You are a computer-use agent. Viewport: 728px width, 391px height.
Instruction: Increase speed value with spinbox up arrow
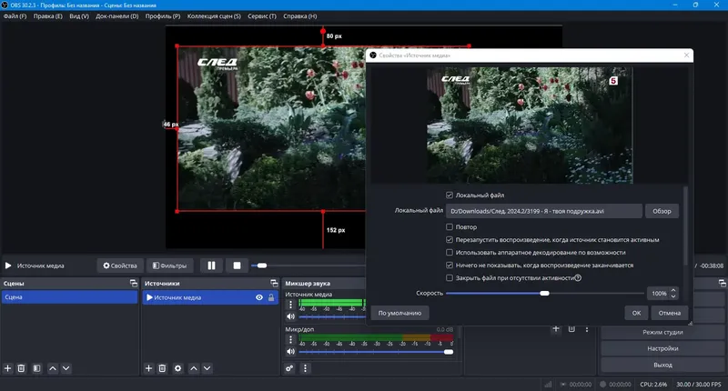674,291
